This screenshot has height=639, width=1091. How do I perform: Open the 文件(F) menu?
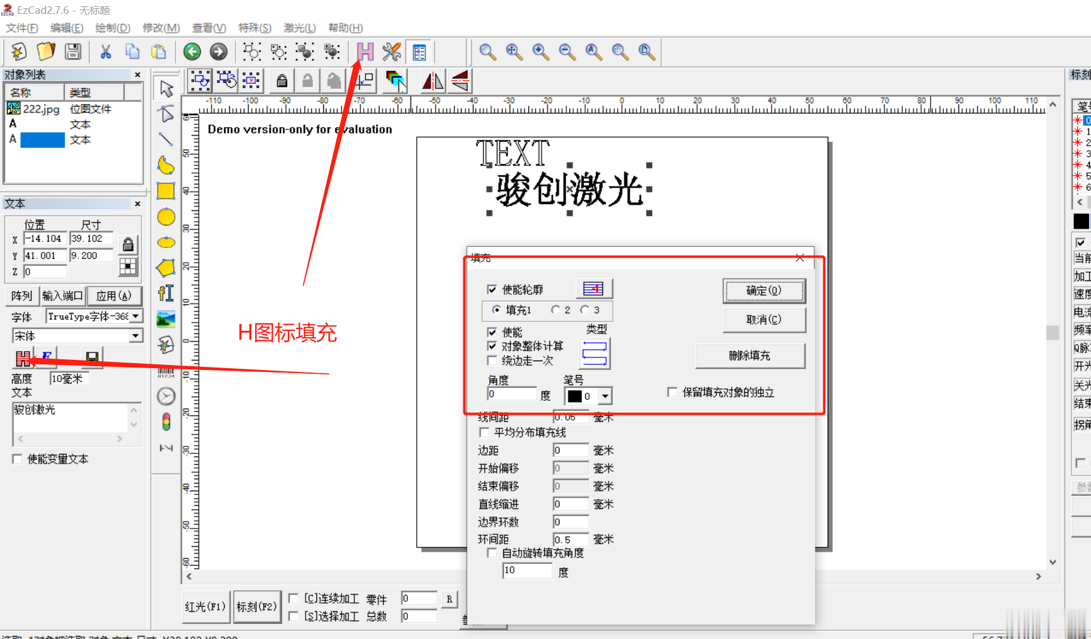coord(22,28)
